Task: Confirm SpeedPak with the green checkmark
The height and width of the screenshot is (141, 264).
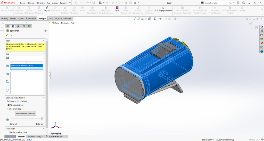Action: click(7, 35)
